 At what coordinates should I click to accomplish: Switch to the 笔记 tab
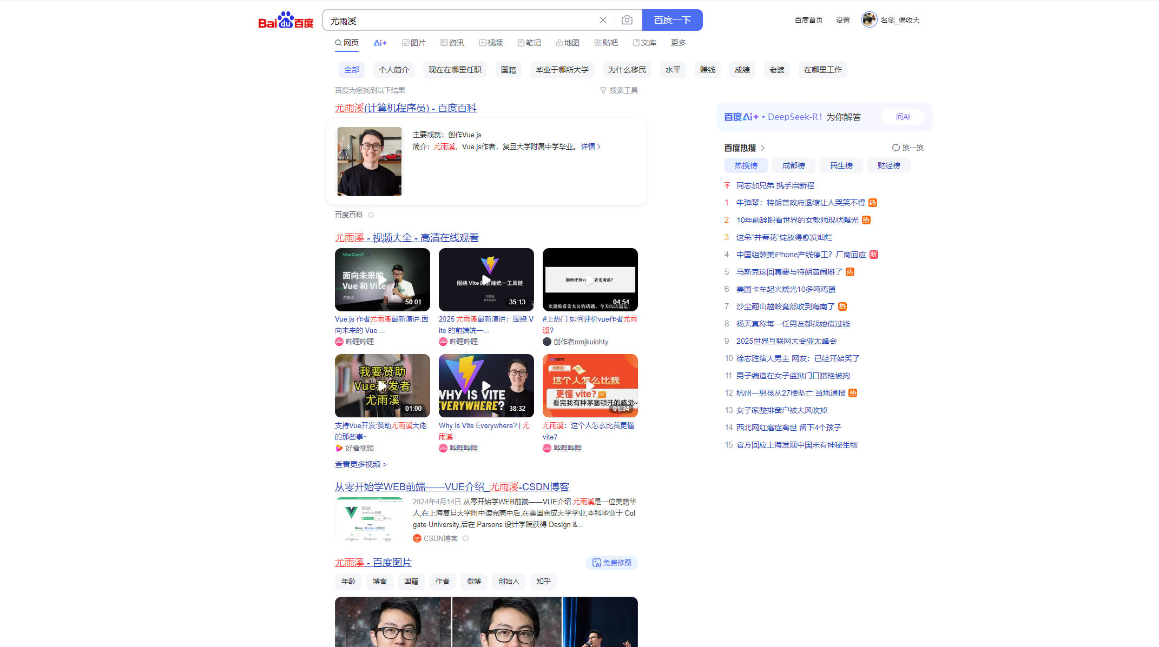(x=529, y=43)
